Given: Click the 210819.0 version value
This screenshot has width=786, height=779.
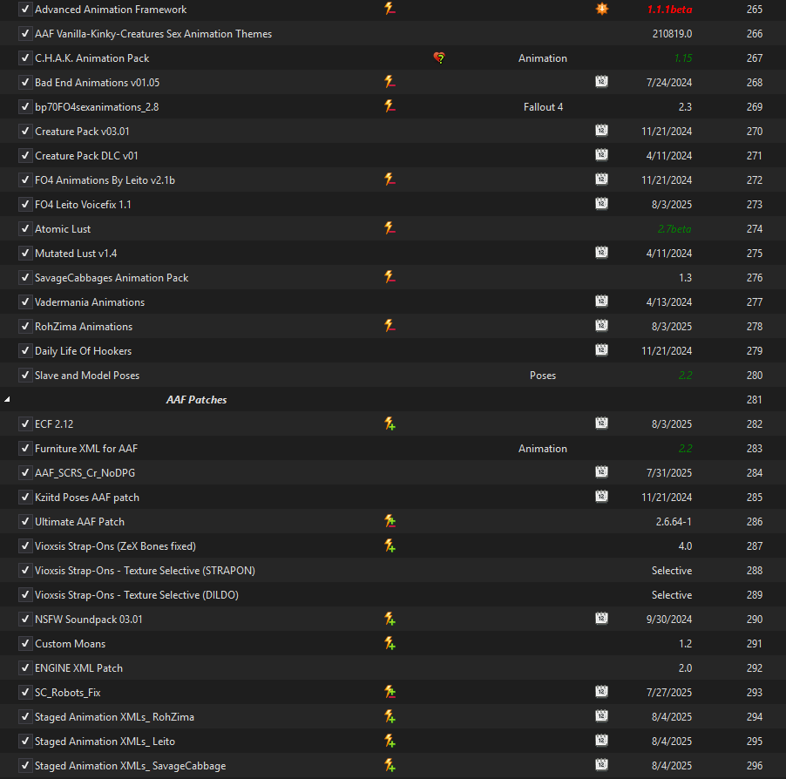Looking at the screenshot, I should [672, 34].
